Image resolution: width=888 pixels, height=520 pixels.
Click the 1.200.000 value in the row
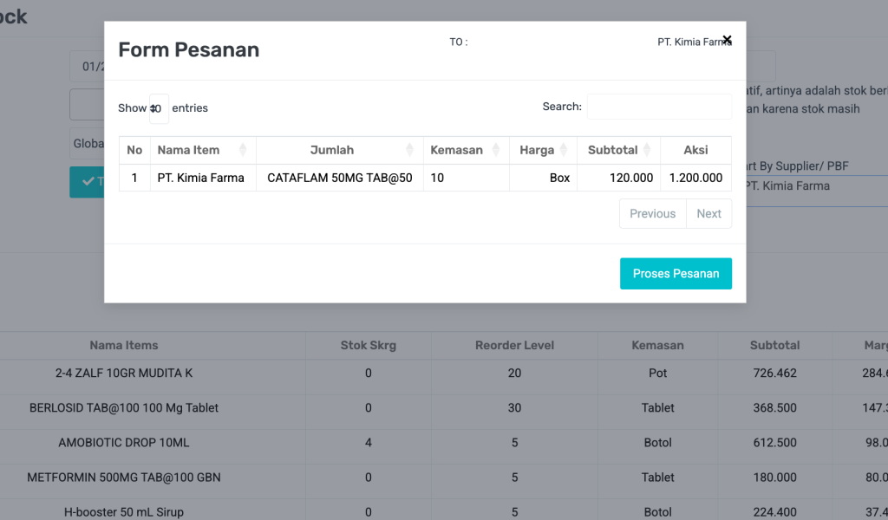(695, 178)
